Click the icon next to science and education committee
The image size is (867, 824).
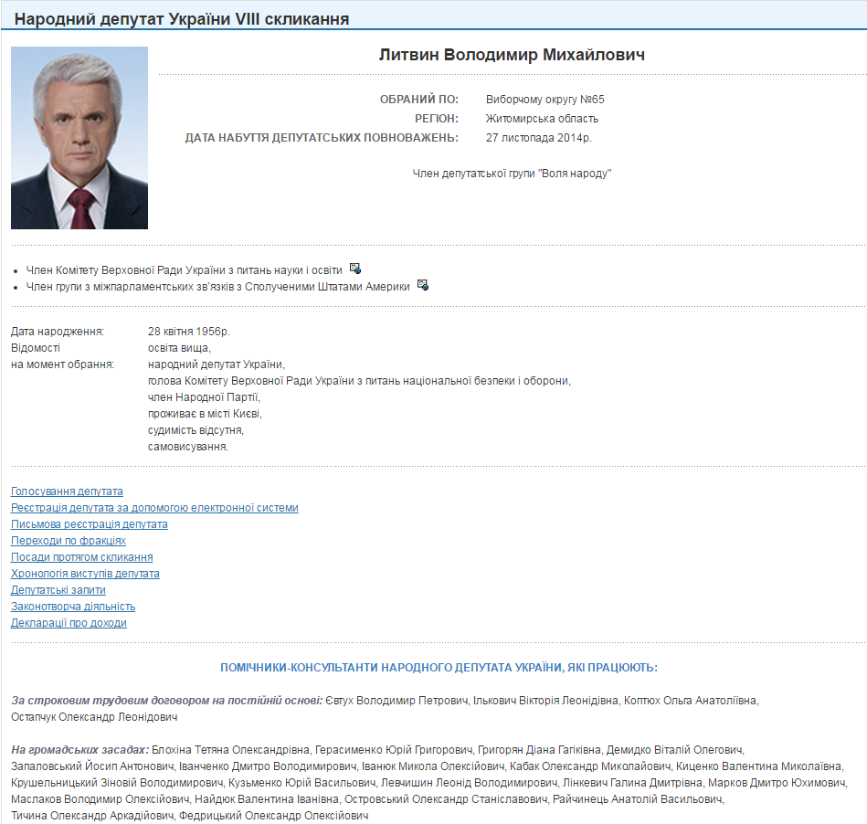click(x=355, y=269)
